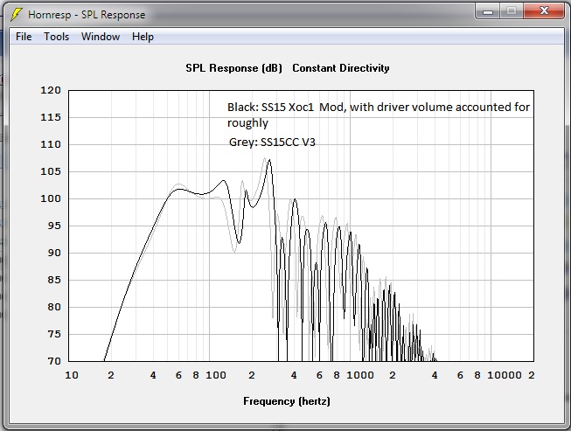
Task: Maximize the Hornresp SPL Response window
Action: pos(512,11)
